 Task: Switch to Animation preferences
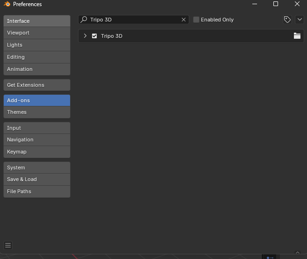37,69
